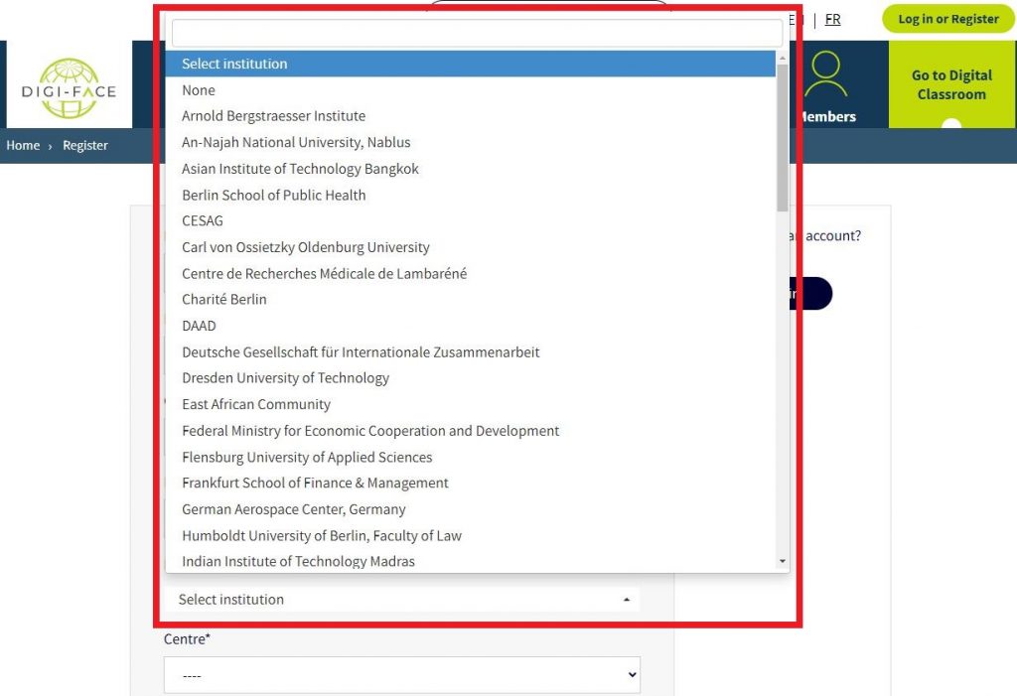Select Deutsche Gesellschaft für Internationale Zusammenarbeit

point(470,352)
